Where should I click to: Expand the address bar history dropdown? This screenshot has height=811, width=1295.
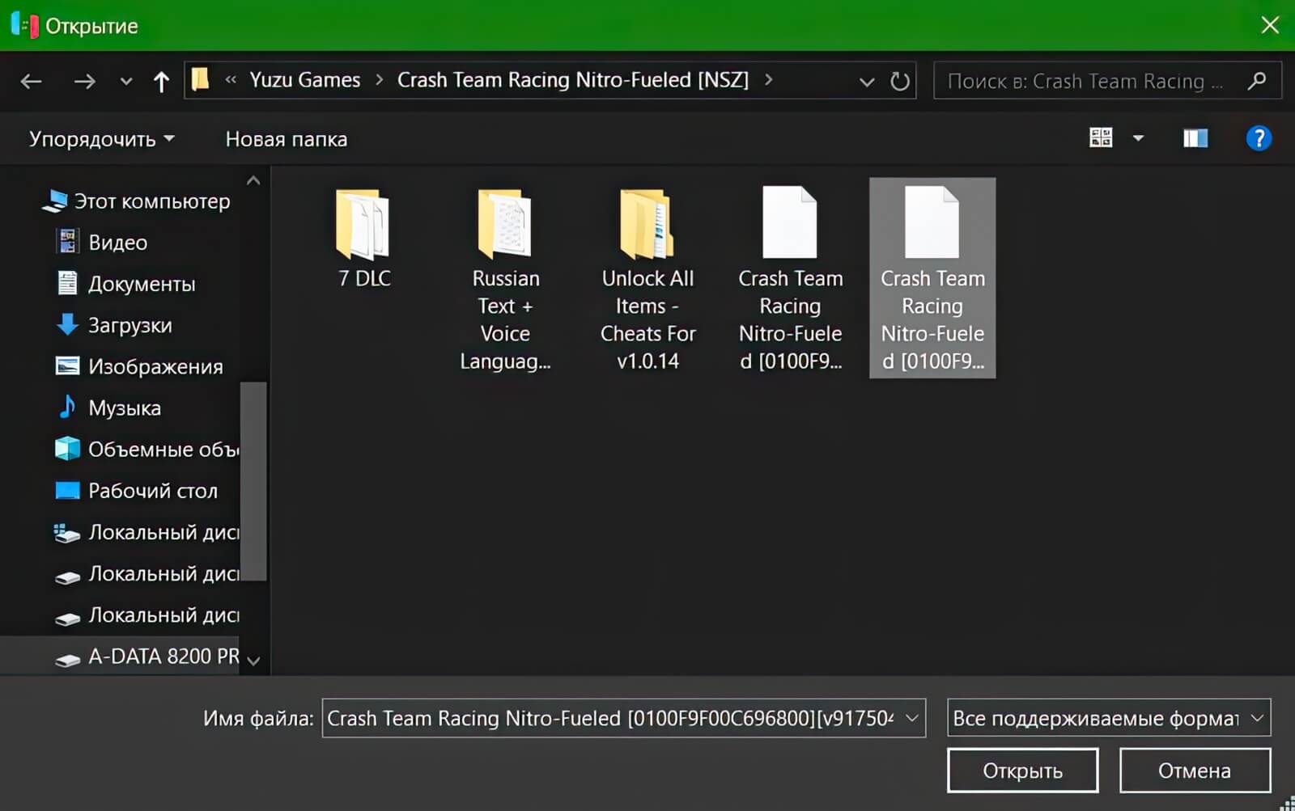tap(867, 82)
